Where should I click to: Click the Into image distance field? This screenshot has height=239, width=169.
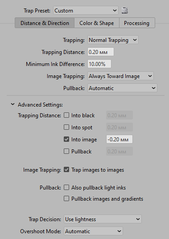(120, 139)
